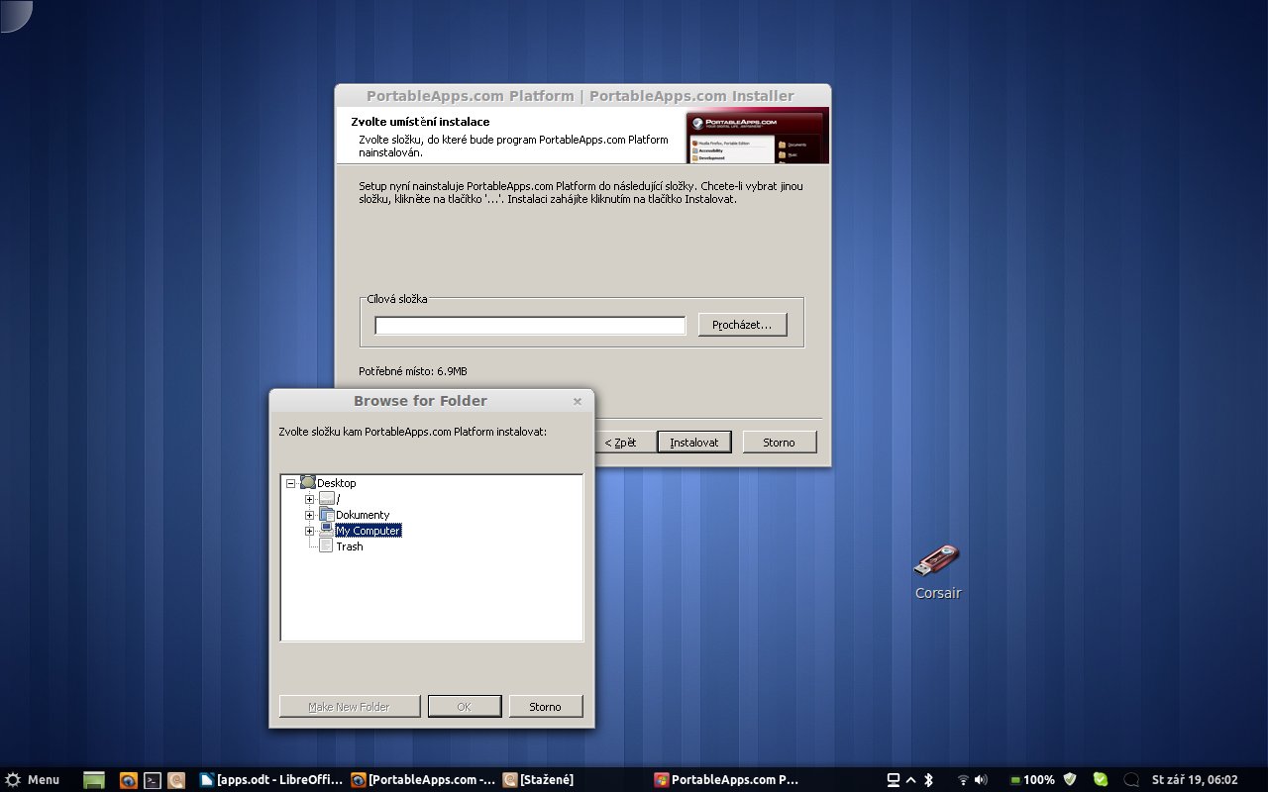Click the root drive icon beside '/'
This screenshot has height=792, width=1268.
327,499
